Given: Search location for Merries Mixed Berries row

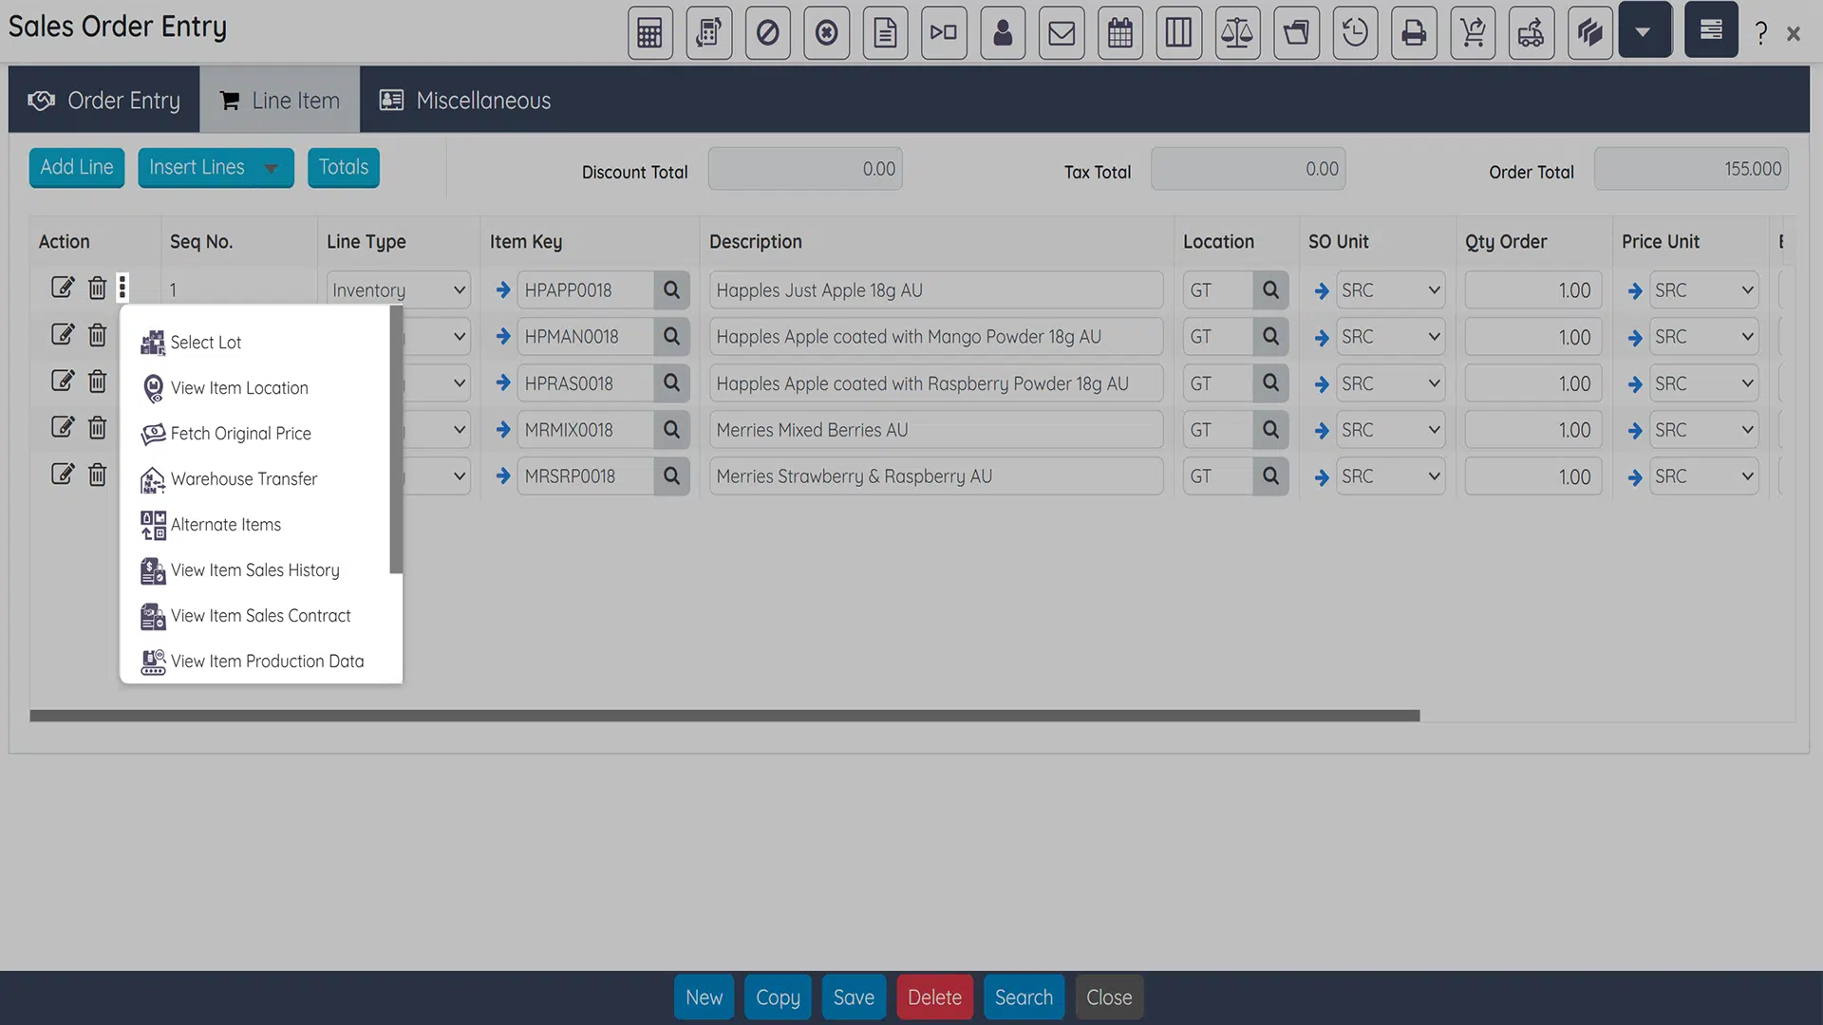Looking at the screenshot, I should tap(1270, 430).
